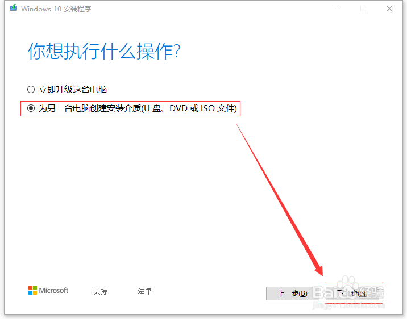
Task: Click the Windows 10 setup title icon
Action: [x=14, y=8]
